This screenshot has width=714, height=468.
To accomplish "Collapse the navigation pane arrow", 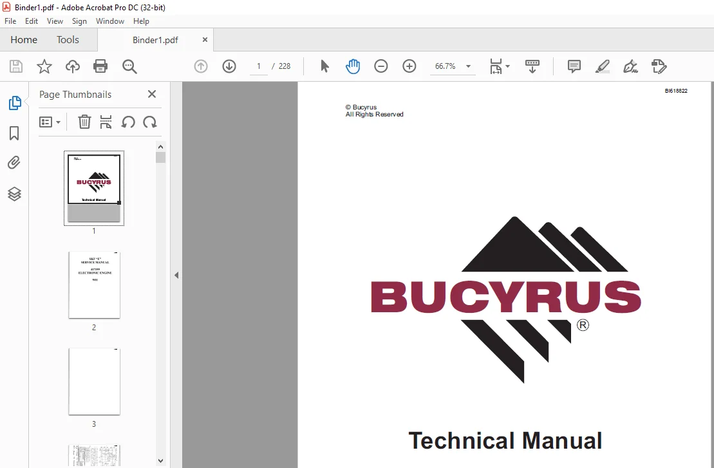I will (176, 275).
